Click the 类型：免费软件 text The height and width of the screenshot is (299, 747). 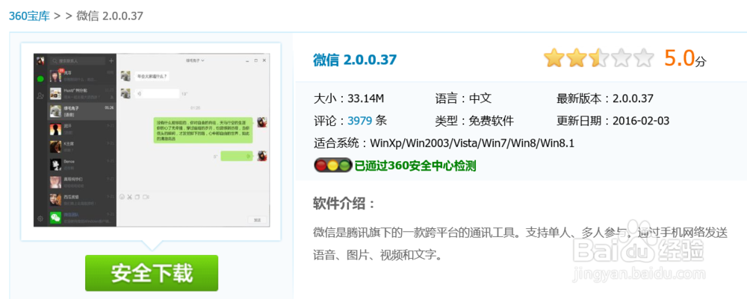[x=474, y=121]
